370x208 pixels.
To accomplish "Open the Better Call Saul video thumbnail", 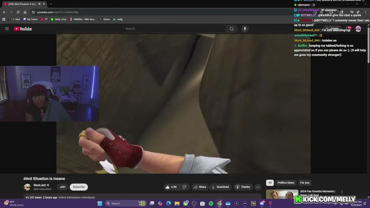I will click(x=282, y=194).
